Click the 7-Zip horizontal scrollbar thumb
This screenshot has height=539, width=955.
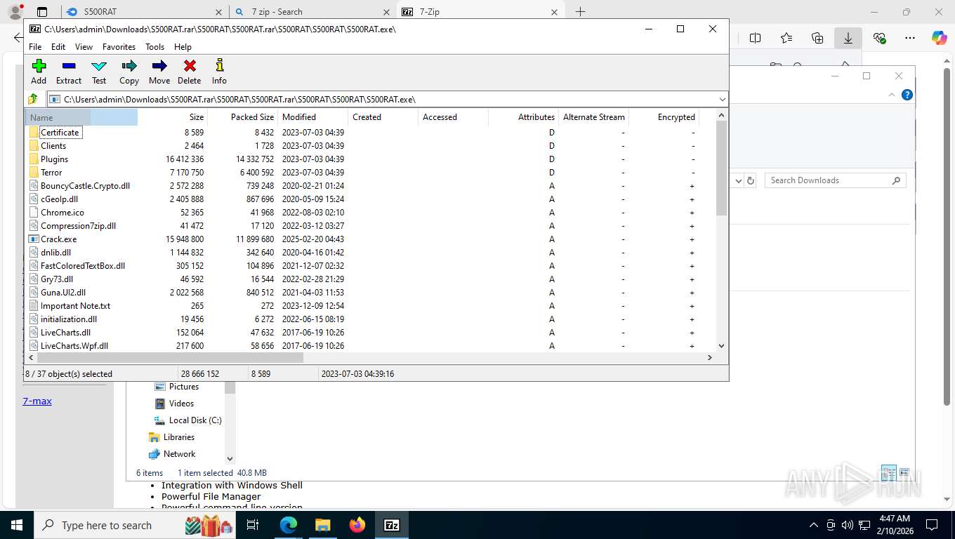click(x=169, y=357)
